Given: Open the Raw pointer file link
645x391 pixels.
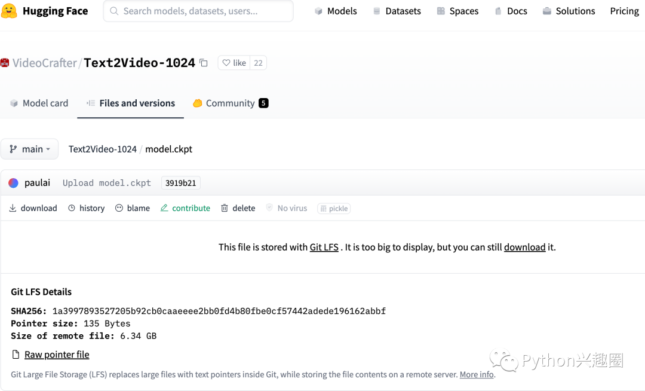Looking at the screenshot, I should coord(57,355).
